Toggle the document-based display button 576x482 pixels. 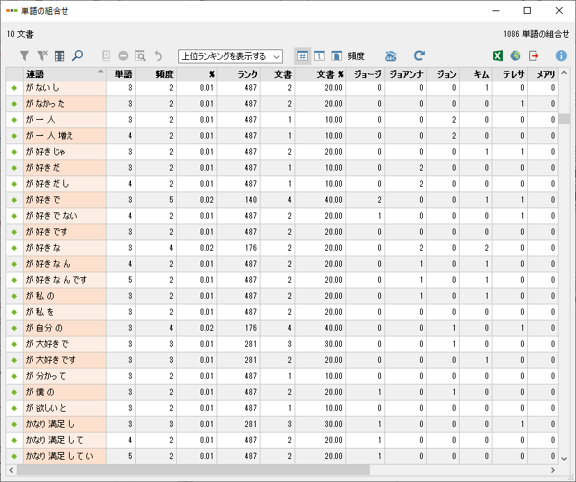[337, 56]
